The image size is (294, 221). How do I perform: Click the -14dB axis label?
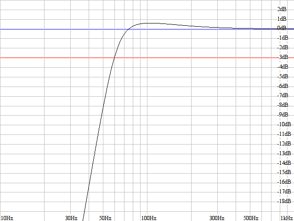[x=284, y=163]
